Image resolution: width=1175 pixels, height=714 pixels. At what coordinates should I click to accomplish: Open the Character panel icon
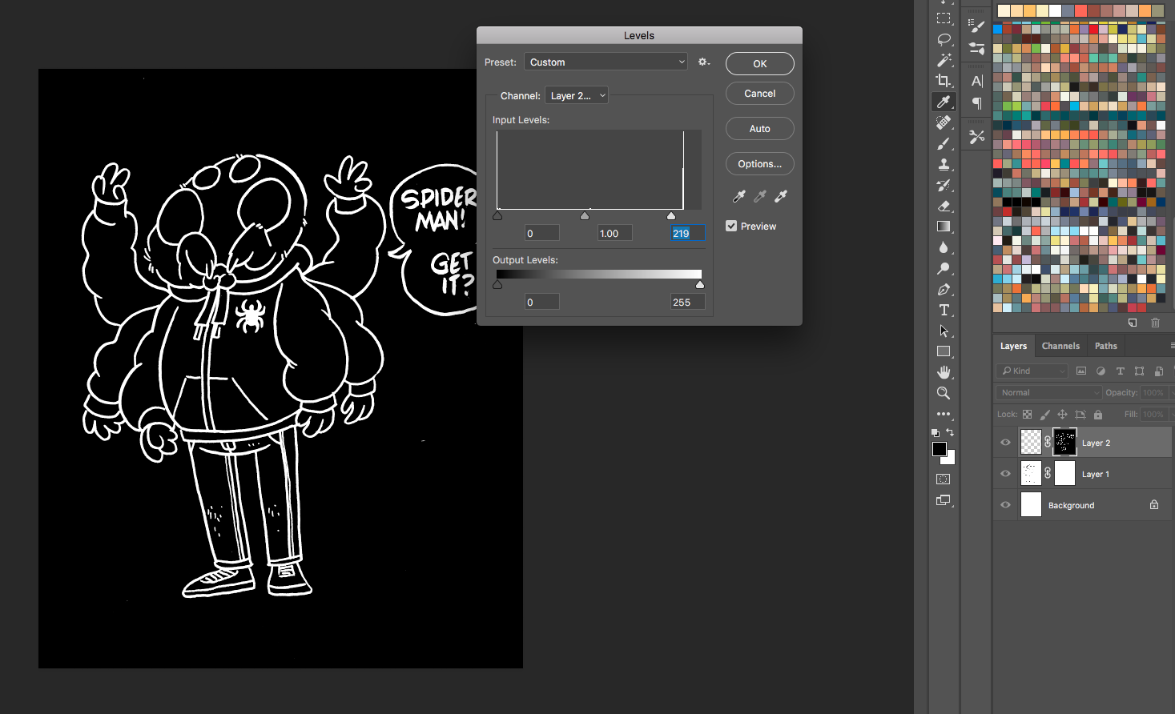pos(976,81)
